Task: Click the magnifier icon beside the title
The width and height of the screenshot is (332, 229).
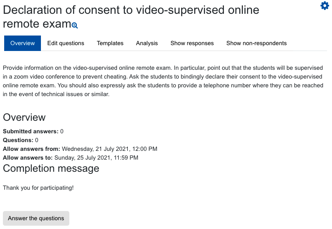Action: tap(75, 25)
